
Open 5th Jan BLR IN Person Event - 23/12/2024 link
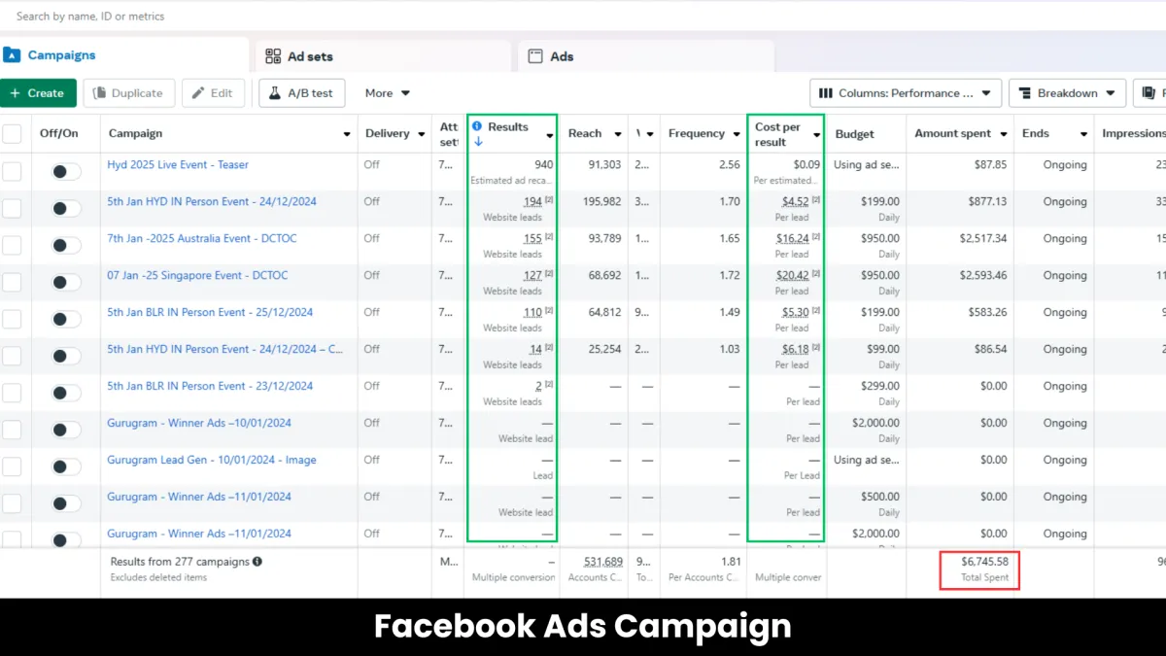coord(210,387)
